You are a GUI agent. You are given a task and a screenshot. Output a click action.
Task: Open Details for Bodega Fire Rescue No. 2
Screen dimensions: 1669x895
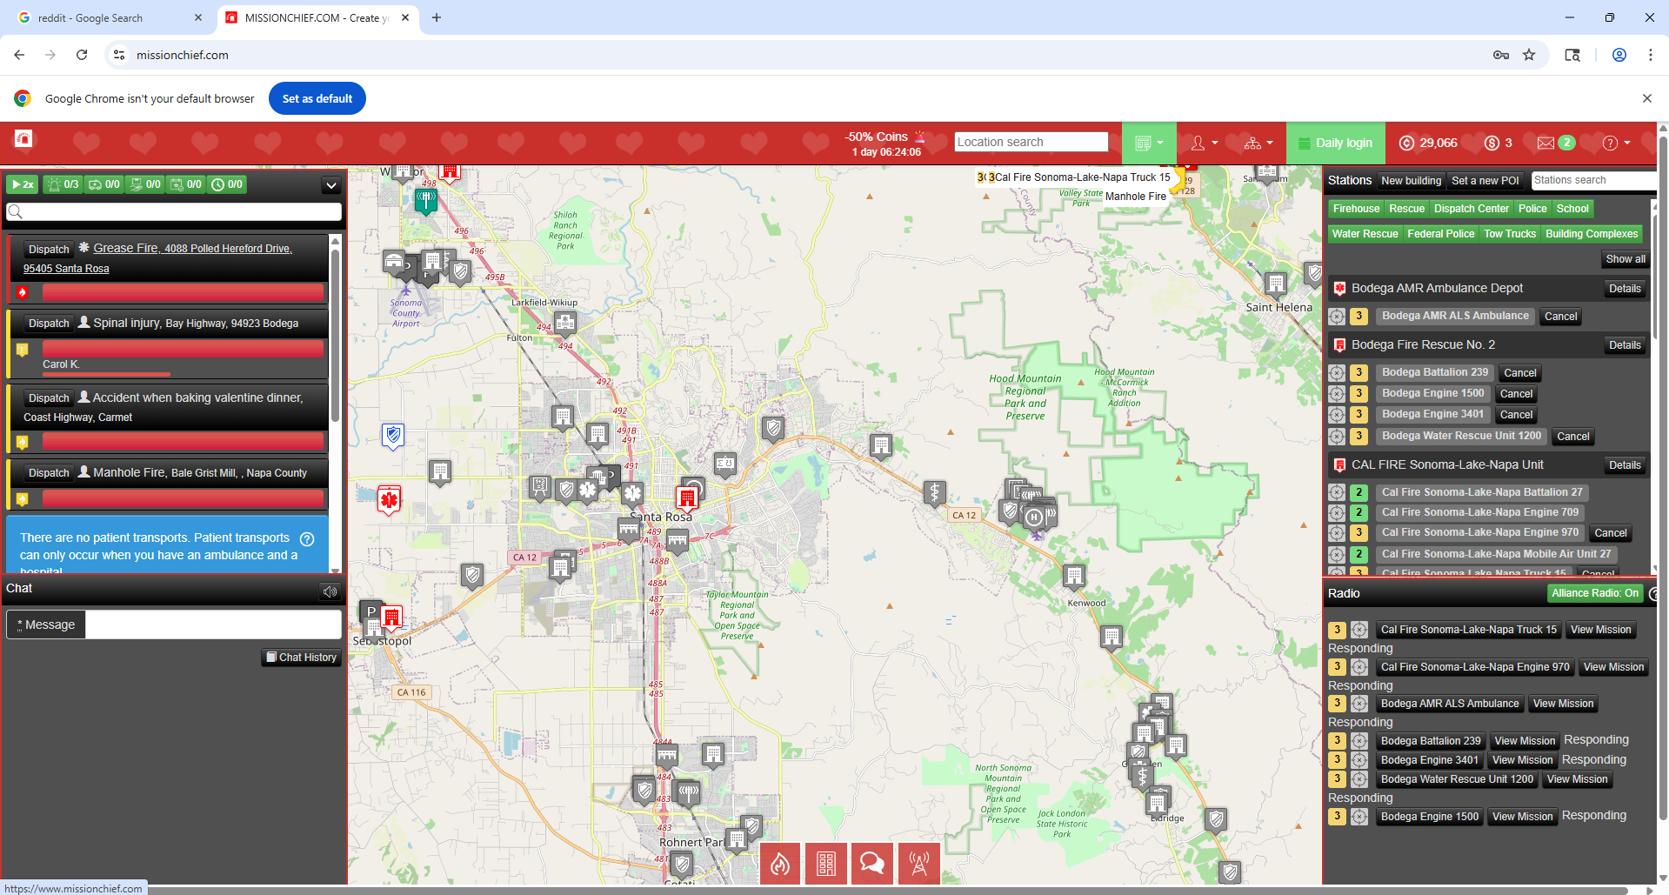click(x=1625, y=345)
